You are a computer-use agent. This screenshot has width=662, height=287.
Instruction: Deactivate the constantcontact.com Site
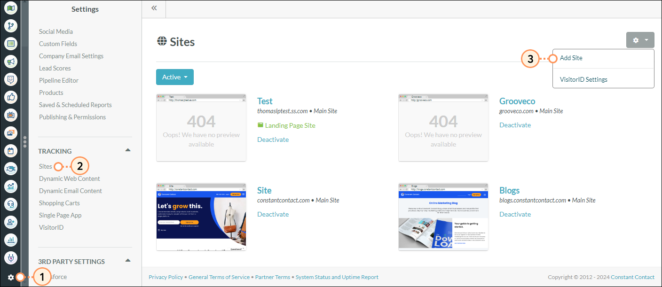click(x=273, y=214)
